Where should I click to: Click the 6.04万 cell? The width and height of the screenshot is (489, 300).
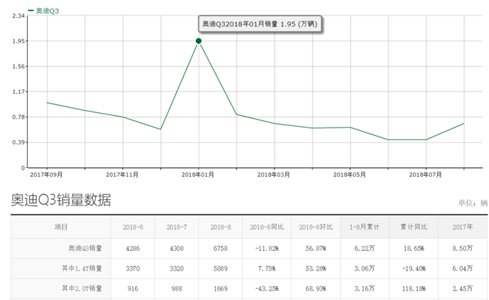tap(463, 268)
